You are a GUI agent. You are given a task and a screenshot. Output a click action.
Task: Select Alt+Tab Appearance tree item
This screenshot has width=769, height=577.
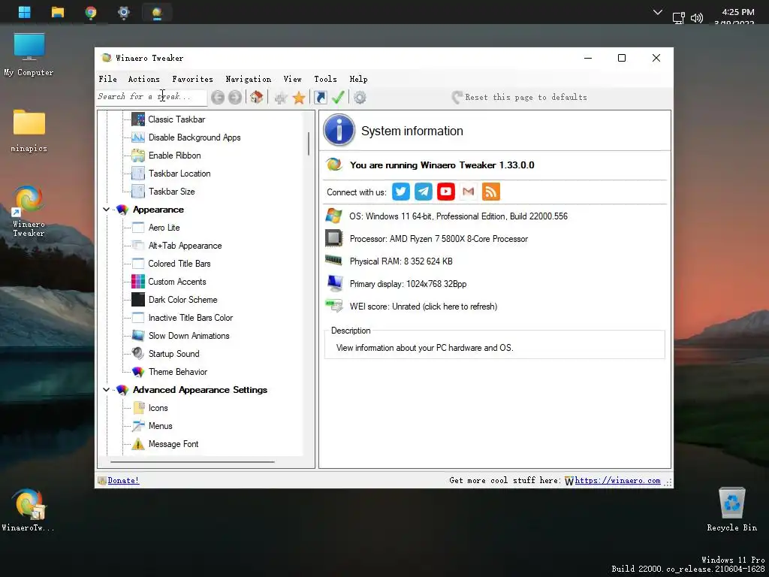185,246
